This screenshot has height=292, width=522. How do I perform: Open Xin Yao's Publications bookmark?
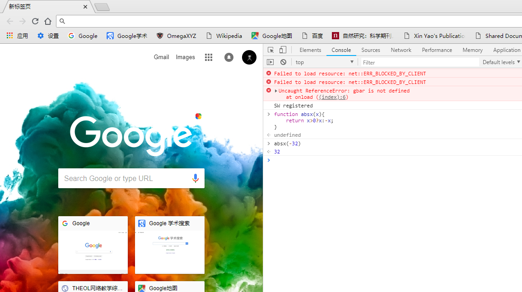(434, 36)
